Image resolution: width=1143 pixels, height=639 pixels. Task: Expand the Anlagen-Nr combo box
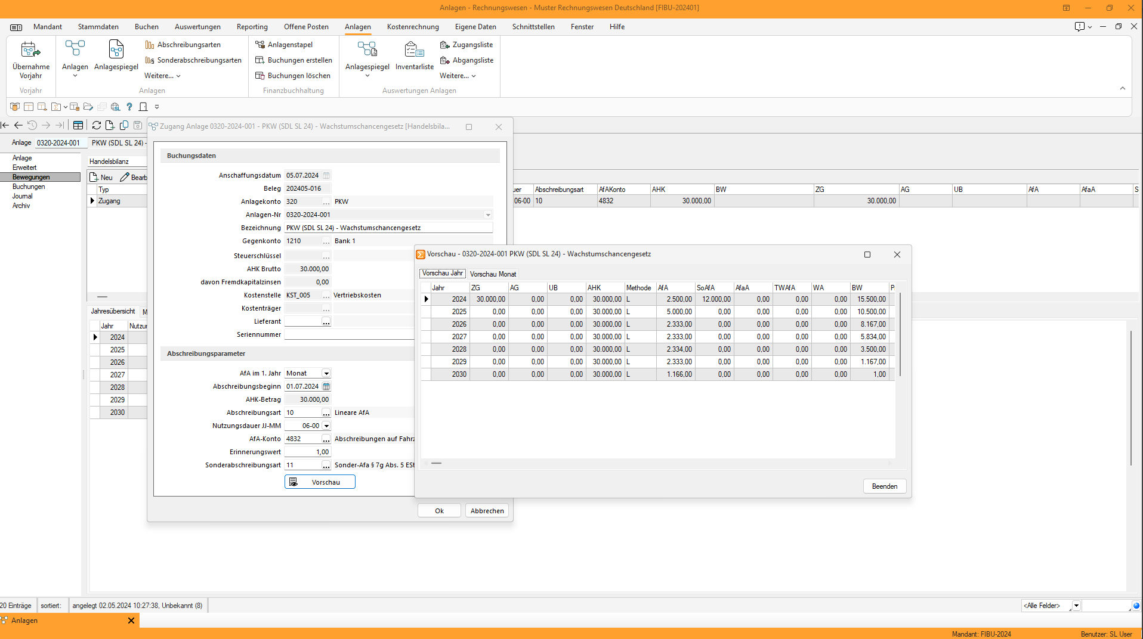click(488, 215)
